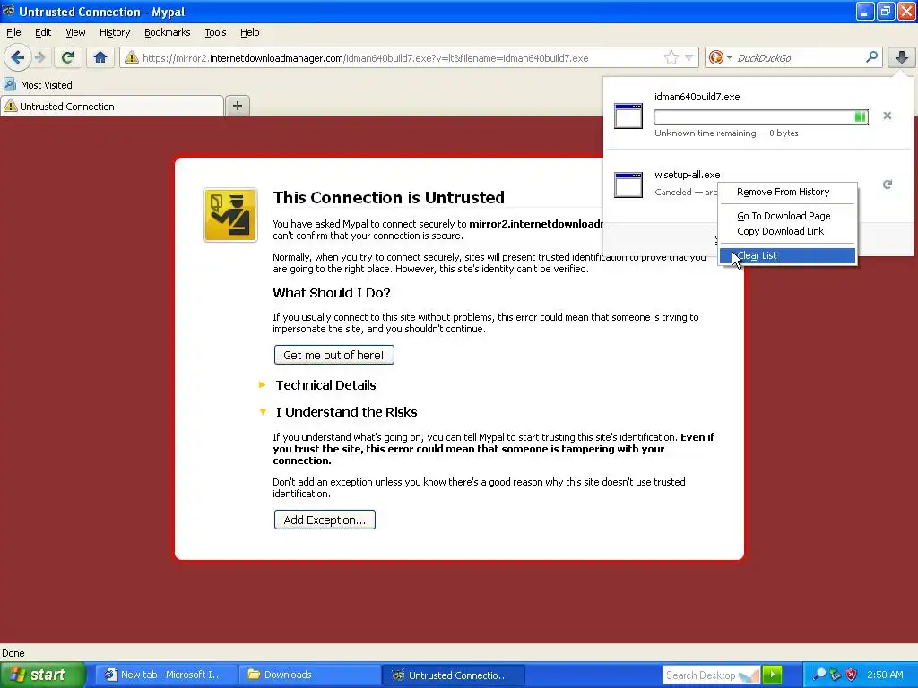Open the DuckDuckGo search engine selector

point(720,57)
